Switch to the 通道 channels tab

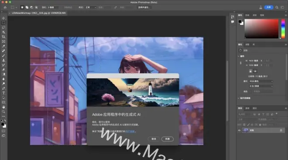247,108
